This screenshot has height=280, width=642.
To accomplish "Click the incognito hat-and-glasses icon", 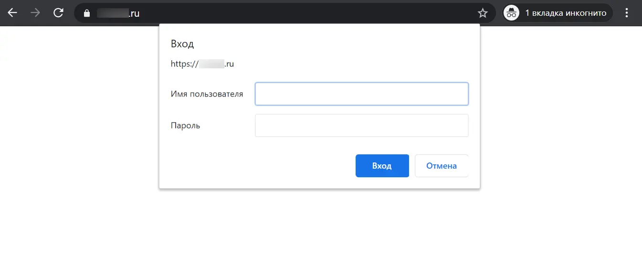I will tap(512, 13).
